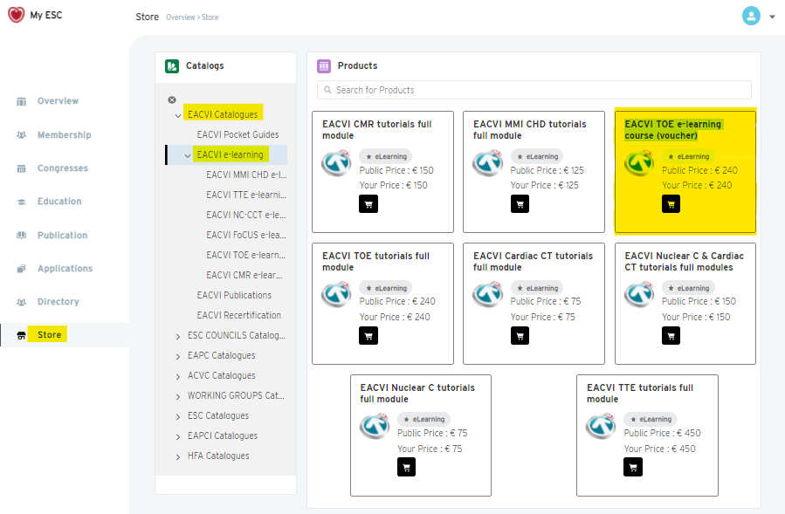Click the Education sidebar icon

point(21,202)
